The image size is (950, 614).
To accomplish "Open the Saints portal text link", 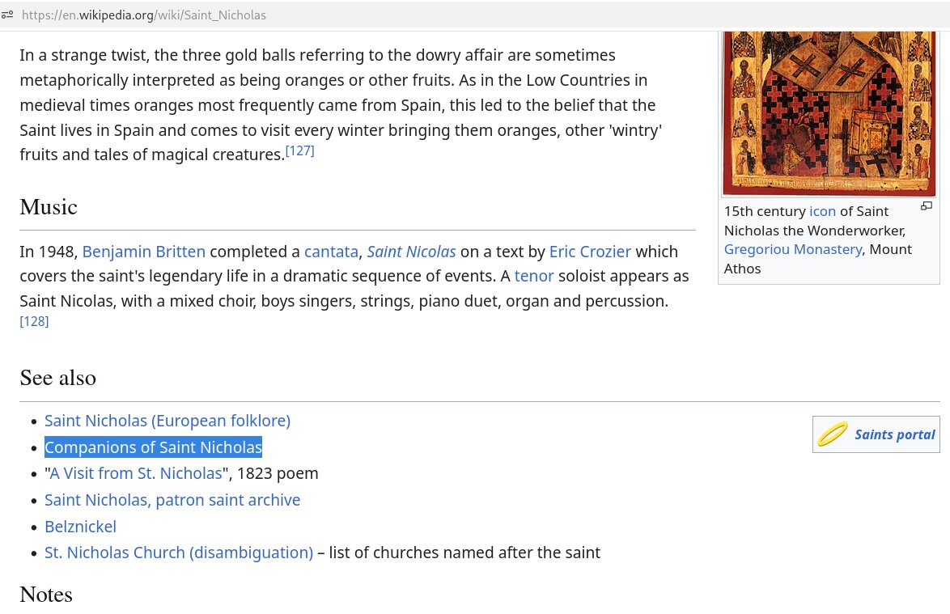I will click(894, 435).
